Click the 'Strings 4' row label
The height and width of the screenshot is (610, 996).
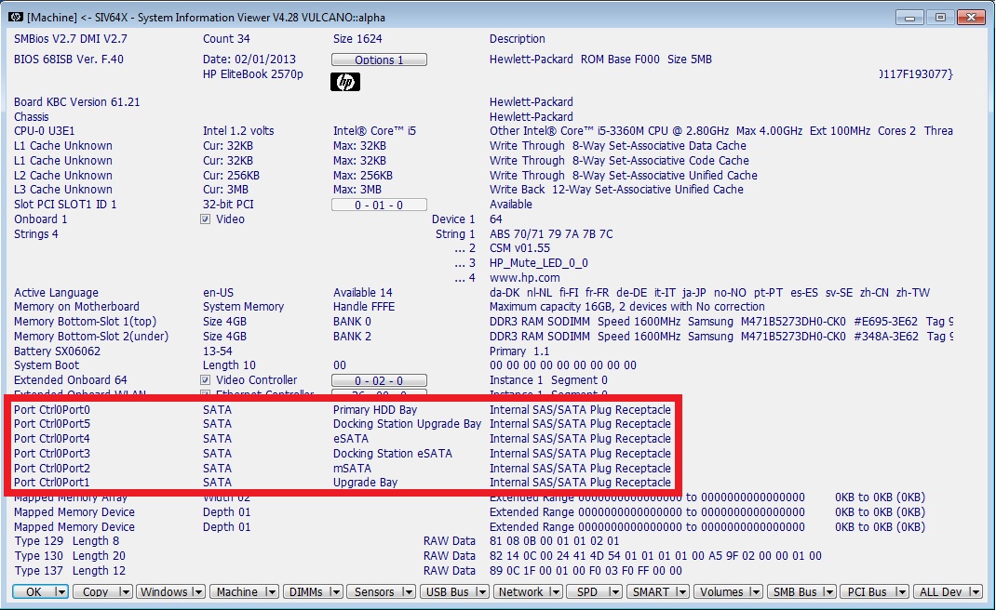pyautogui.click(x=36, y=234)
